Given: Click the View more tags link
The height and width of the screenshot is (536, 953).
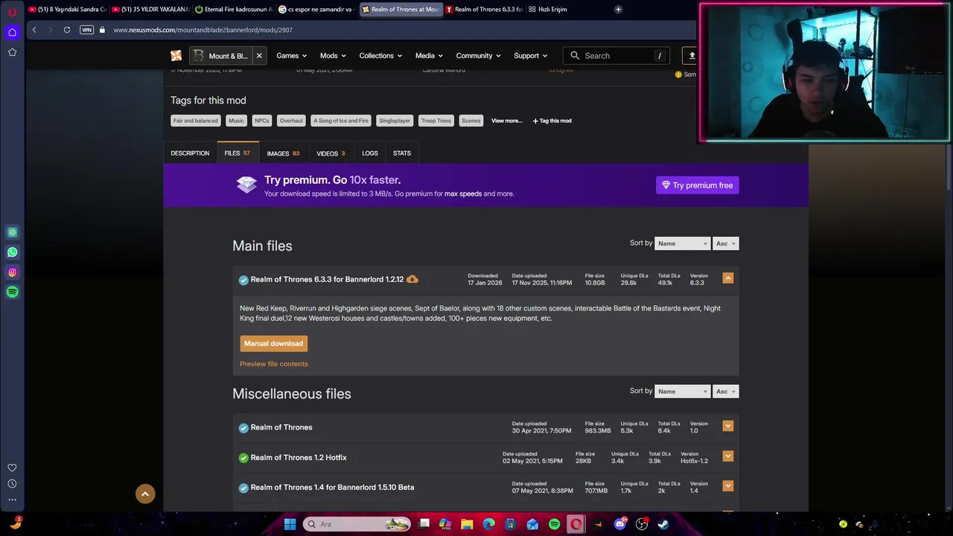Looking at the screenshot, I should (x=506, y=121).
